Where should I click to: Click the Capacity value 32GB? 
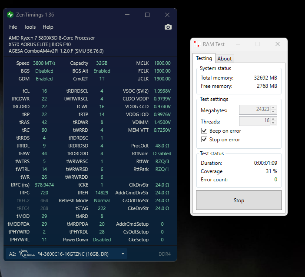[102, 63]
